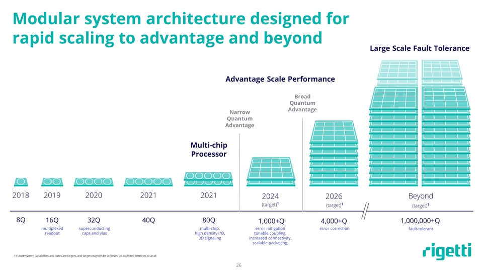Click the year label 2019
Image resolution: width=483 pixels, height=272 pixels.
52,195
